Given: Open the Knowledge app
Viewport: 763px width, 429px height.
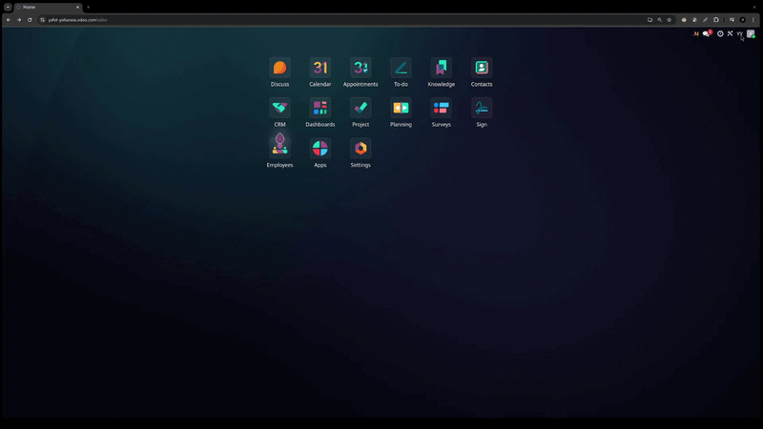Looking at the screenshot, I should (x=442, y=72).
